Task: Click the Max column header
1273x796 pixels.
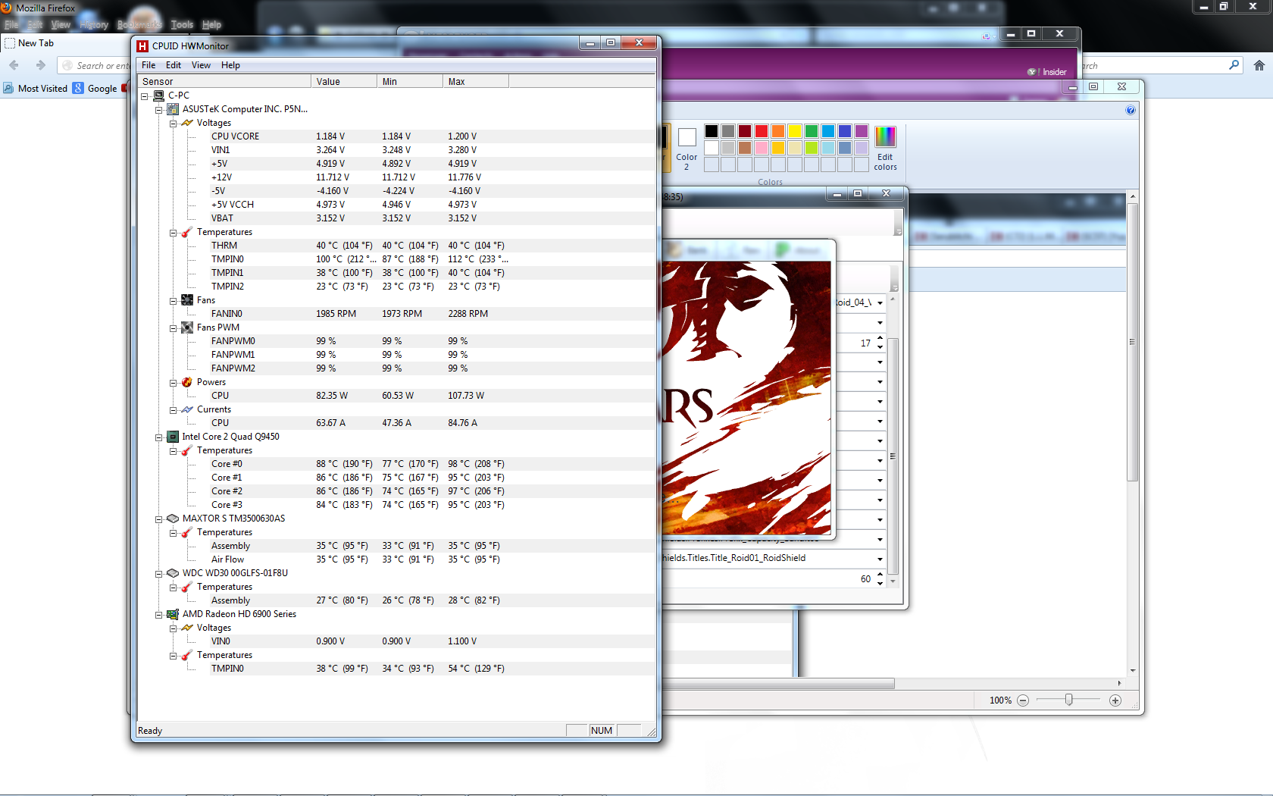Action: (476, 82)
